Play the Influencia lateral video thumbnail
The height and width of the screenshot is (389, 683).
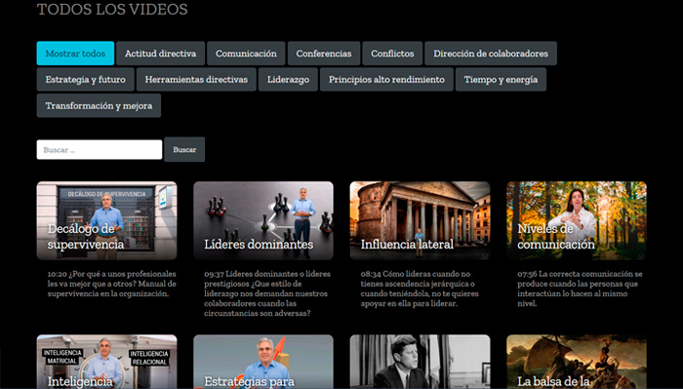420,220
